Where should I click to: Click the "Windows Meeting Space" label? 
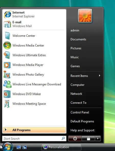click(29, 104)
